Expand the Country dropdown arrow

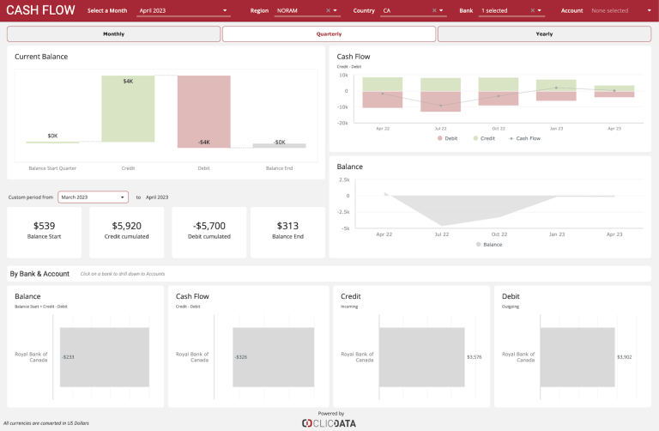tap(442, 11)
